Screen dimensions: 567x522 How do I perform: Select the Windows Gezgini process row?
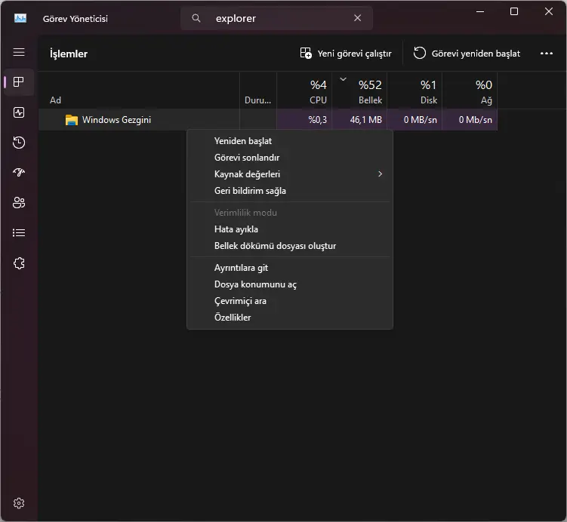pyautogui.click(x=268, y=120)
